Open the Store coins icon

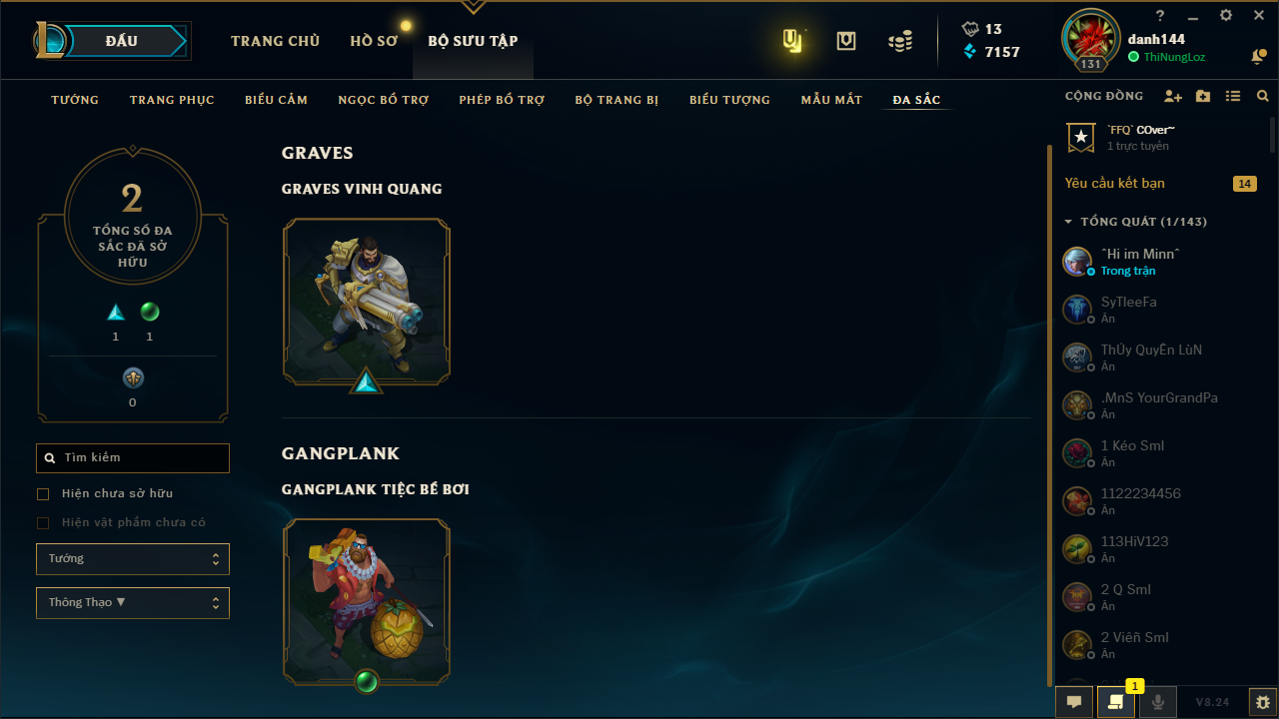coord(900,41)
